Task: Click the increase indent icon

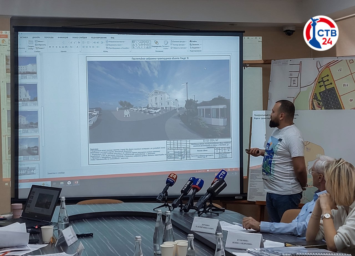Action: coord(98,42)
